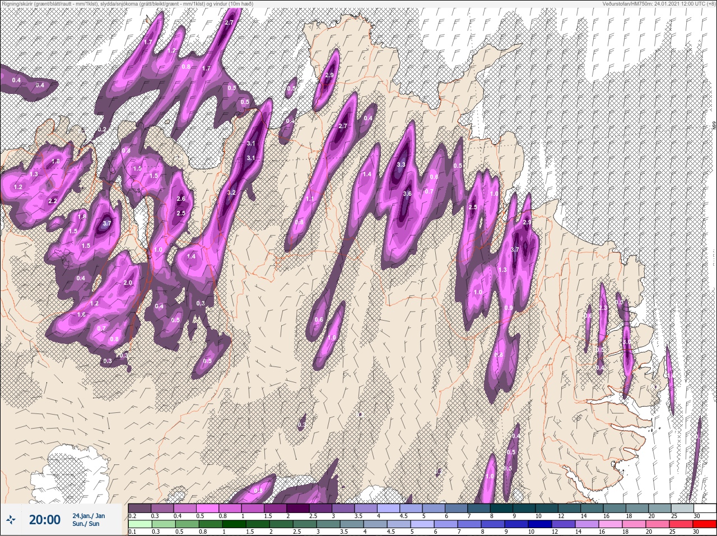Select white swatch ending the top legend row
This screenshot has width=717, height=536.
[x=705, y=509]
